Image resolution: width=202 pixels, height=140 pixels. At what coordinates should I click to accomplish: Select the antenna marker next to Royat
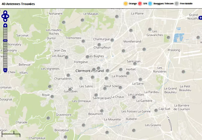(52, 96)
